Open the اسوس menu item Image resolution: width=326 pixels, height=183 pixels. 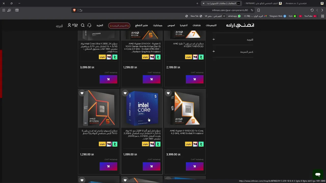(x=171, y=25)
